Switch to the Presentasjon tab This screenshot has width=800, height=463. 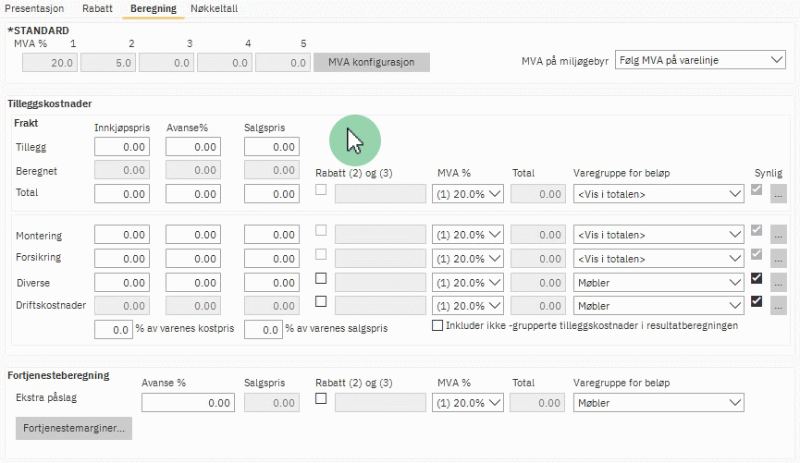click(x=35, y=8)
